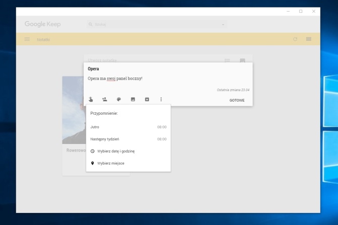The height and width of the screenshot is (225, 338).
Task: Click the Opera note title text
Action: [93, 69]
